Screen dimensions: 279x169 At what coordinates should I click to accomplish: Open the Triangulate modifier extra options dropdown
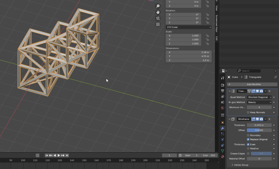pos(266,91)
